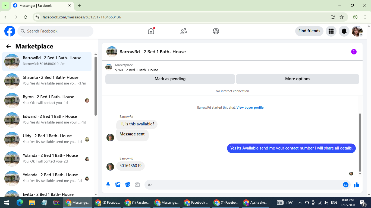This screenshot has height=208, width=371.
Task: Open the notifications bell icon
Action: point(344,31)
